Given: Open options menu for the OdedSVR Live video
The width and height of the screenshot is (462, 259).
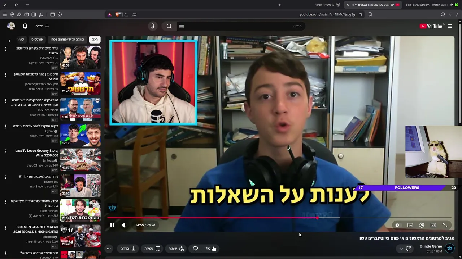Looking at the screenshot, I should click(x=5, y=49).
